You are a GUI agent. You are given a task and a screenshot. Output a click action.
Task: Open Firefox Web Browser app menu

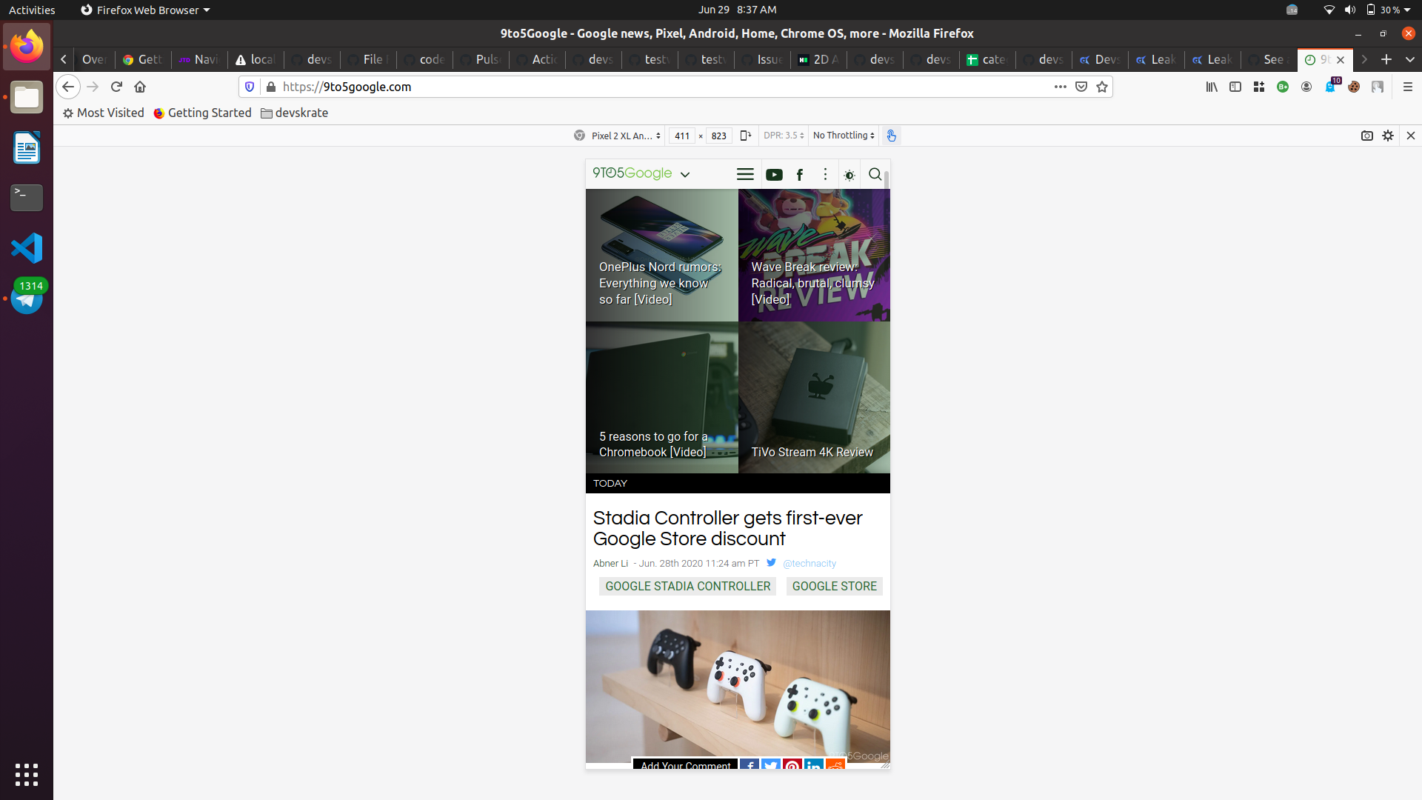click(145, 10)
